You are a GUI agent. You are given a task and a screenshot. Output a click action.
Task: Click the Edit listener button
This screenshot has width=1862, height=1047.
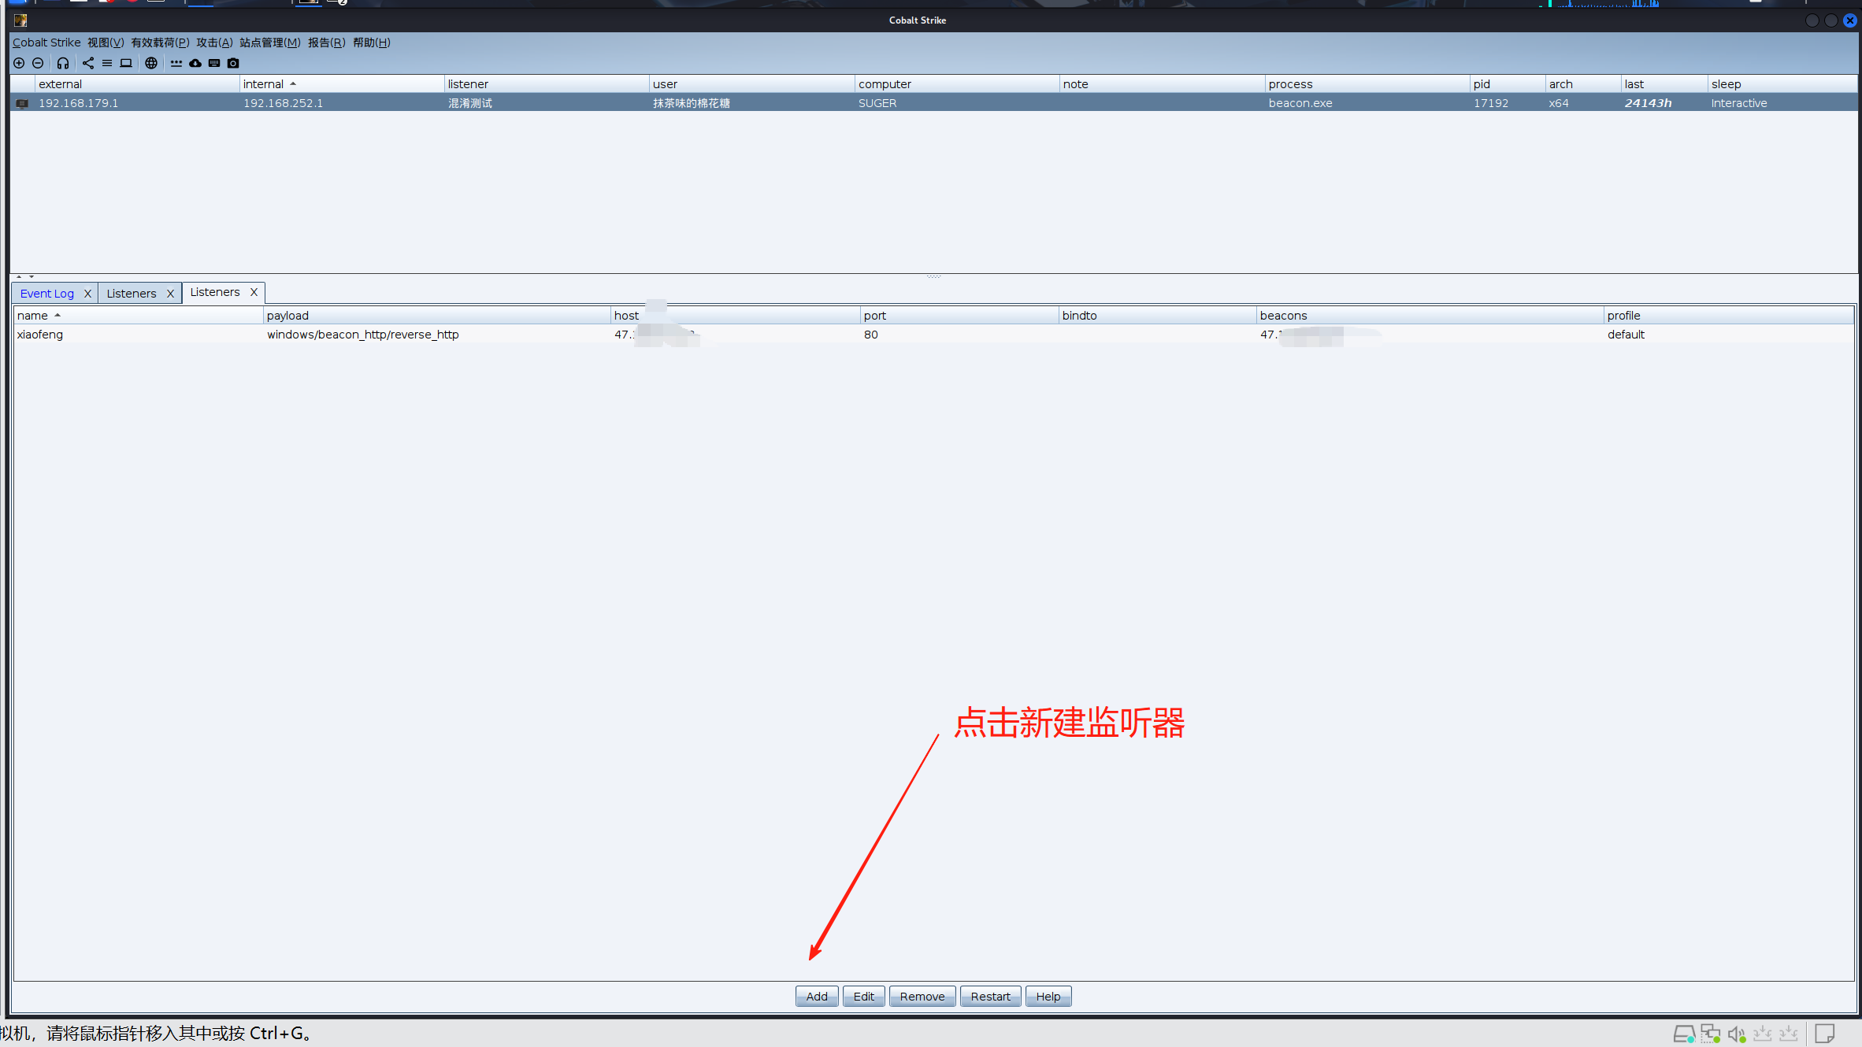pyautogui.click(x=864, y=997)
